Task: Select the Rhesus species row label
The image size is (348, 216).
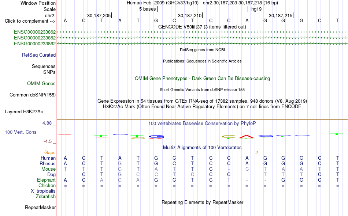Action: (48, 163)
